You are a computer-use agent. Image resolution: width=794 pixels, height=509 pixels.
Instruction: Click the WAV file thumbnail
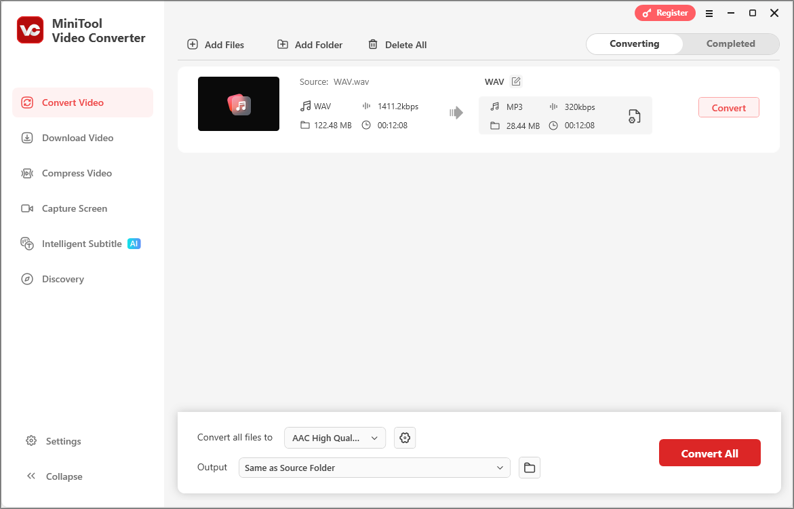(x=238, y=103)
